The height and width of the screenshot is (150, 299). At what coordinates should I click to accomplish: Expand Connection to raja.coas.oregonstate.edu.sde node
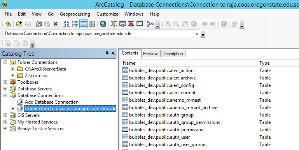(12, 109)
